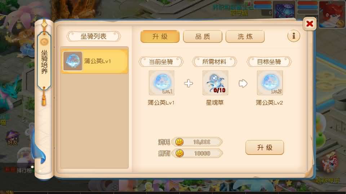Open the 排行榜 ranking button
This screenshot has height=194, width=346.
point(24,170)
